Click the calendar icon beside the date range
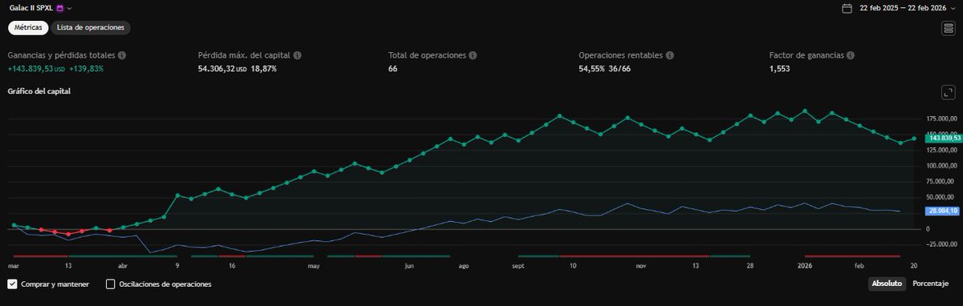 click(x=847, y=8)
